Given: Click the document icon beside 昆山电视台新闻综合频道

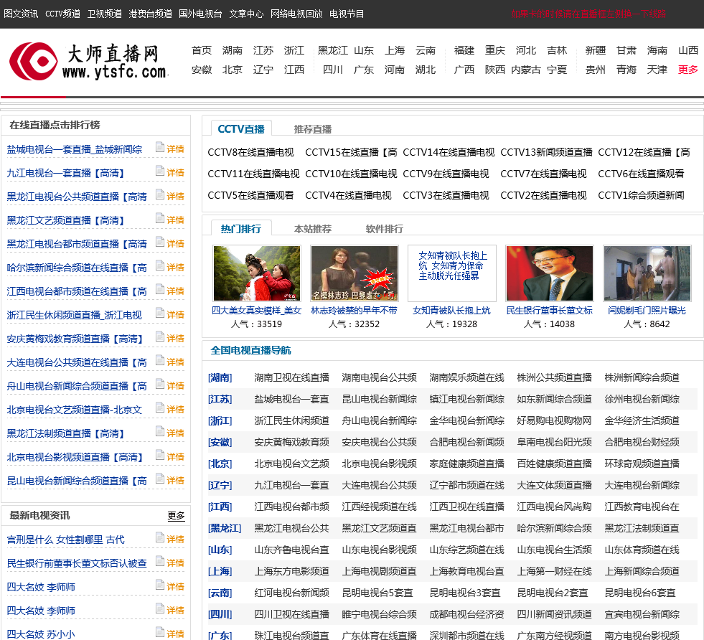Looking at the screenshot, I should coord(160,479).
